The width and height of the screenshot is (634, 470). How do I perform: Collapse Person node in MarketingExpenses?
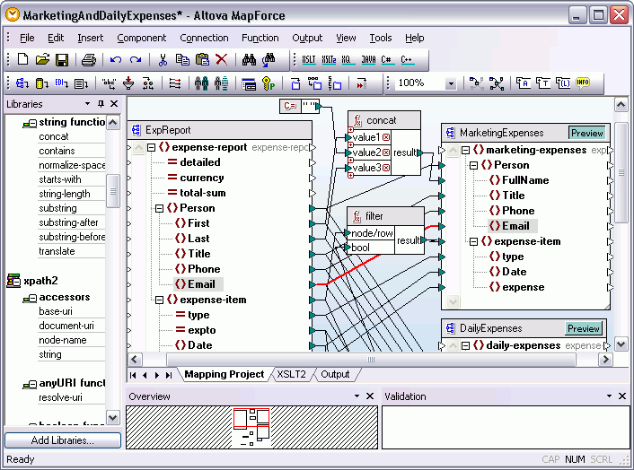(x=473, y=166)
